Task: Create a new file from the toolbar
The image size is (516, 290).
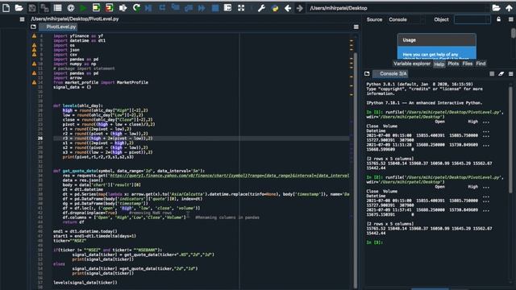Action: click(6, 8)
